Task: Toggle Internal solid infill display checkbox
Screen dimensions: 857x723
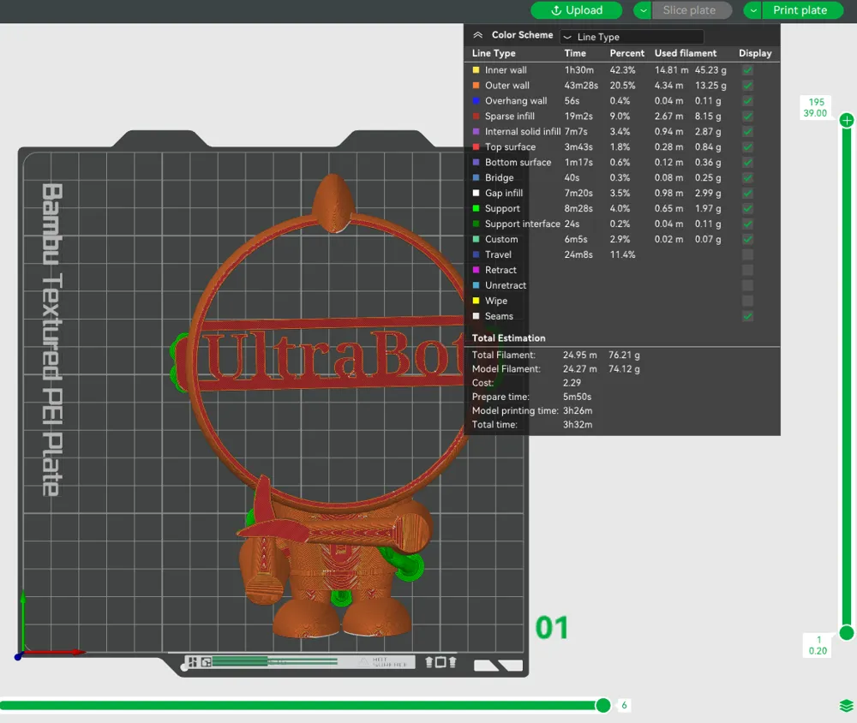Action: pos(747,132)
